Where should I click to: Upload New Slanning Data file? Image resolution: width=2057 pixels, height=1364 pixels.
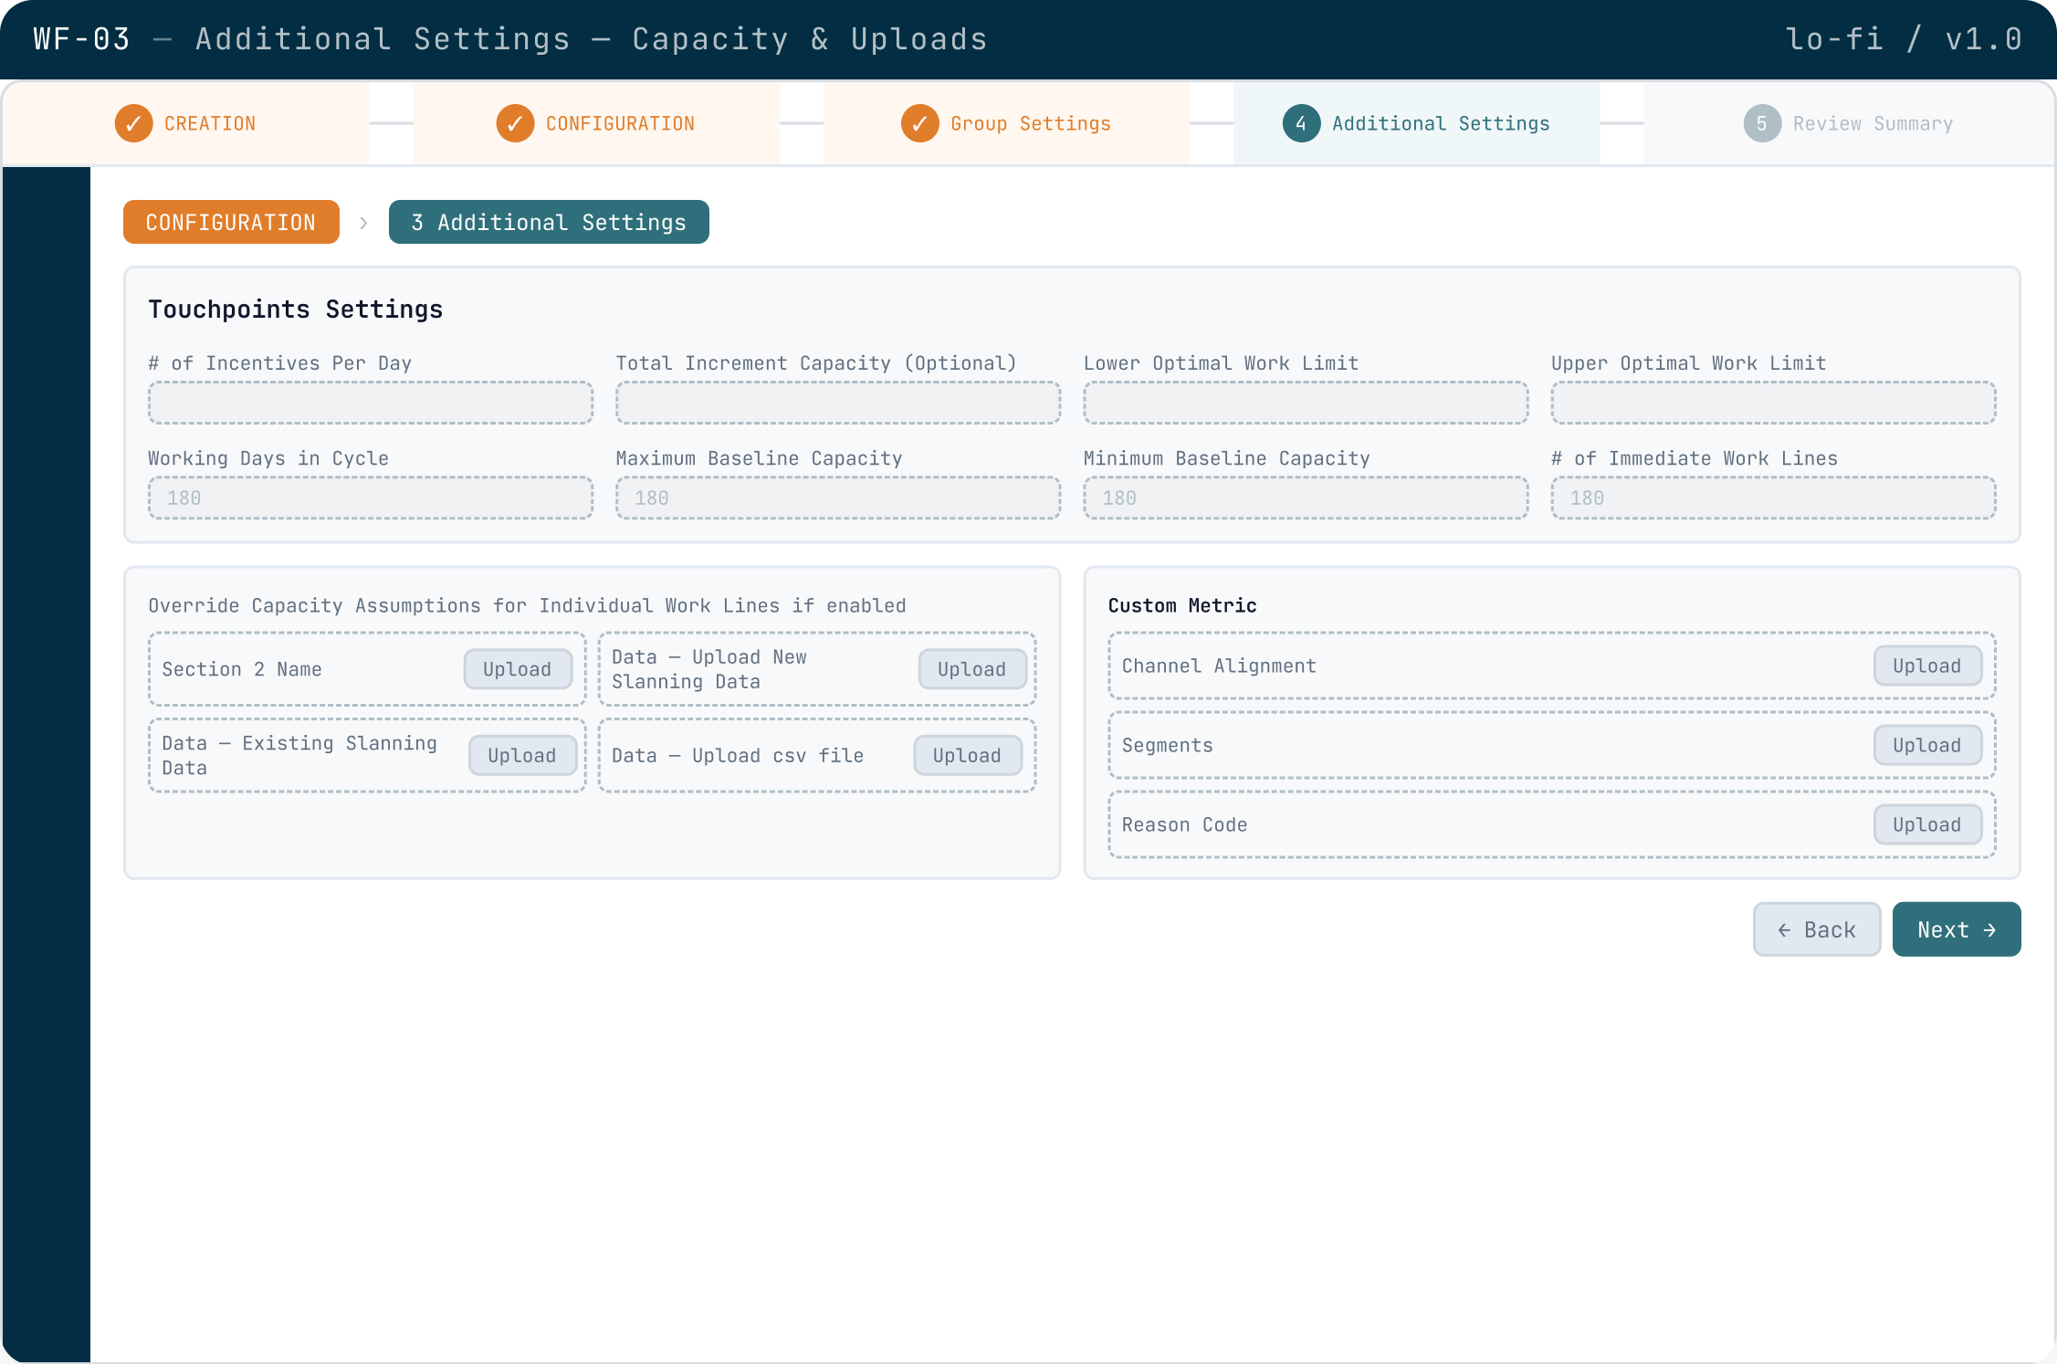pyautogui.click(x=972, y=669)
